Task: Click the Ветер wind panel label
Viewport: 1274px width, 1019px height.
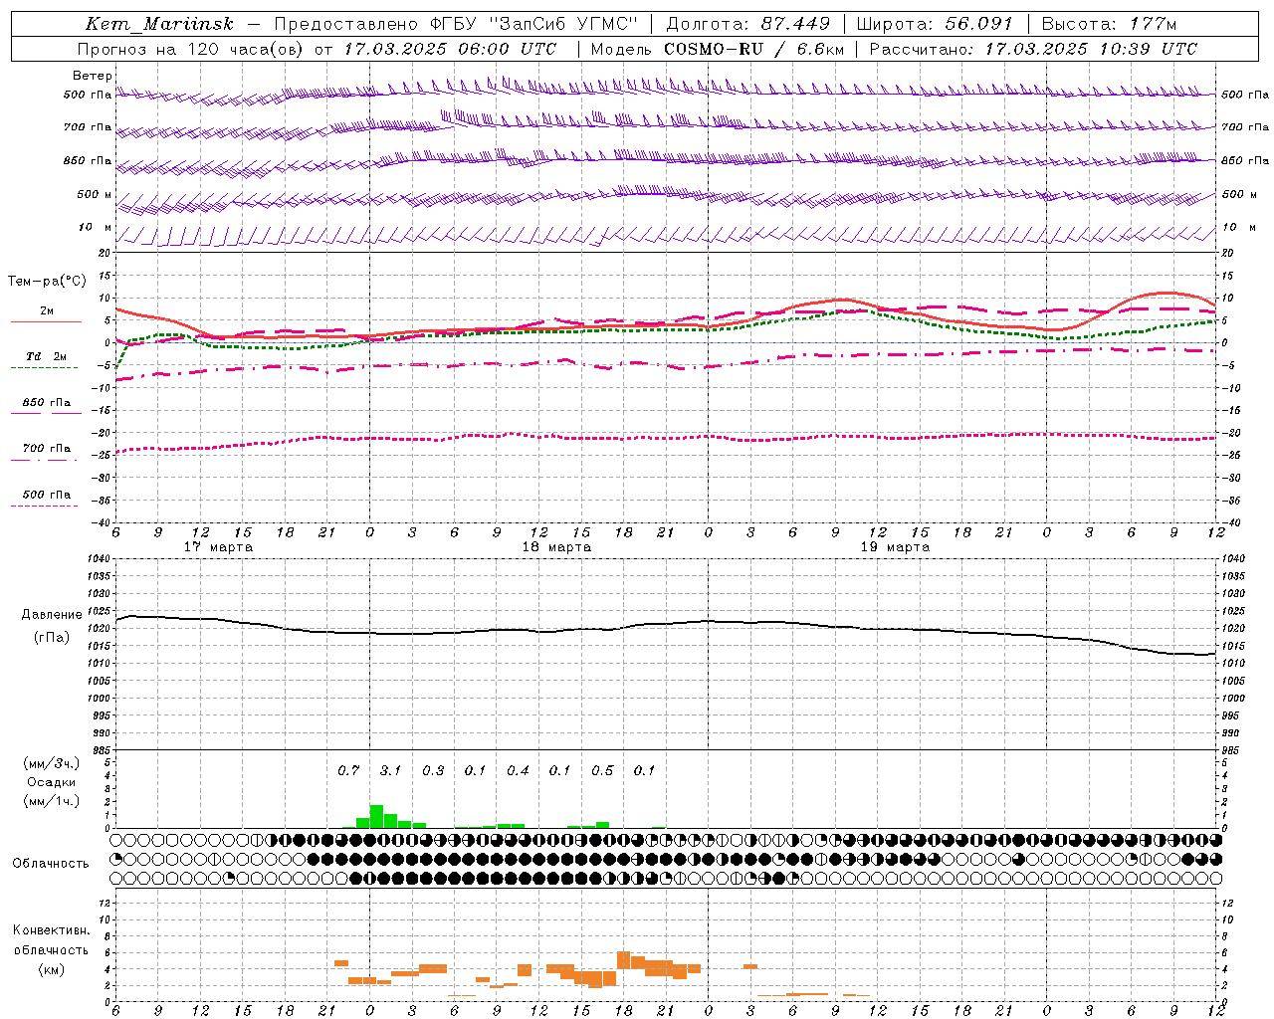Action: 93,76
